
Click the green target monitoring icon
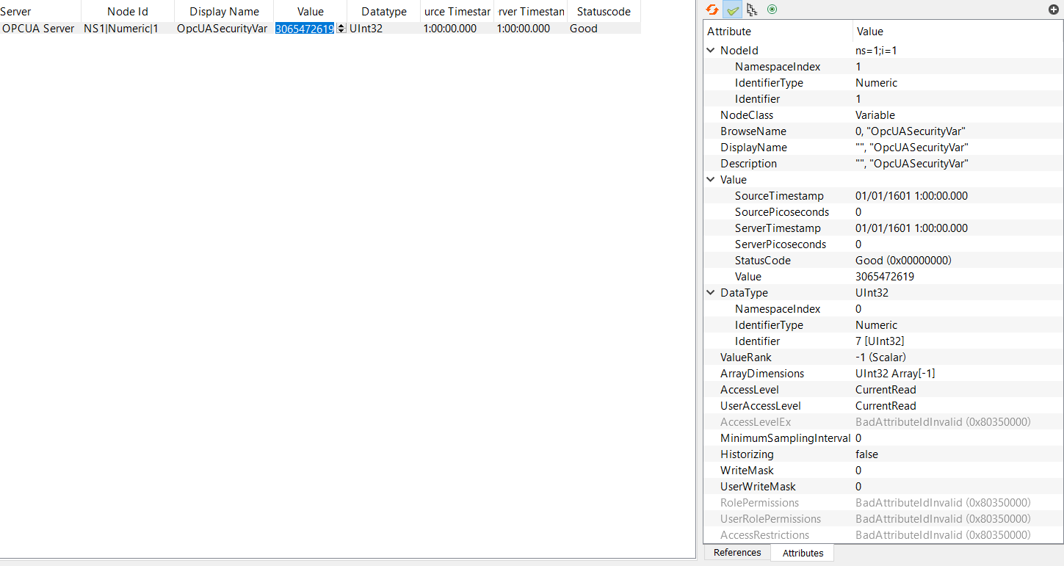click(771, 10)
